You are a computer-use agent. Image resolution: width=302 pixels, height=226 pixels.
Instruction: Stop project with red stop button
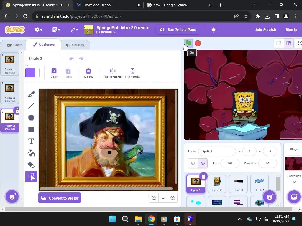click(x=198, y=43)
